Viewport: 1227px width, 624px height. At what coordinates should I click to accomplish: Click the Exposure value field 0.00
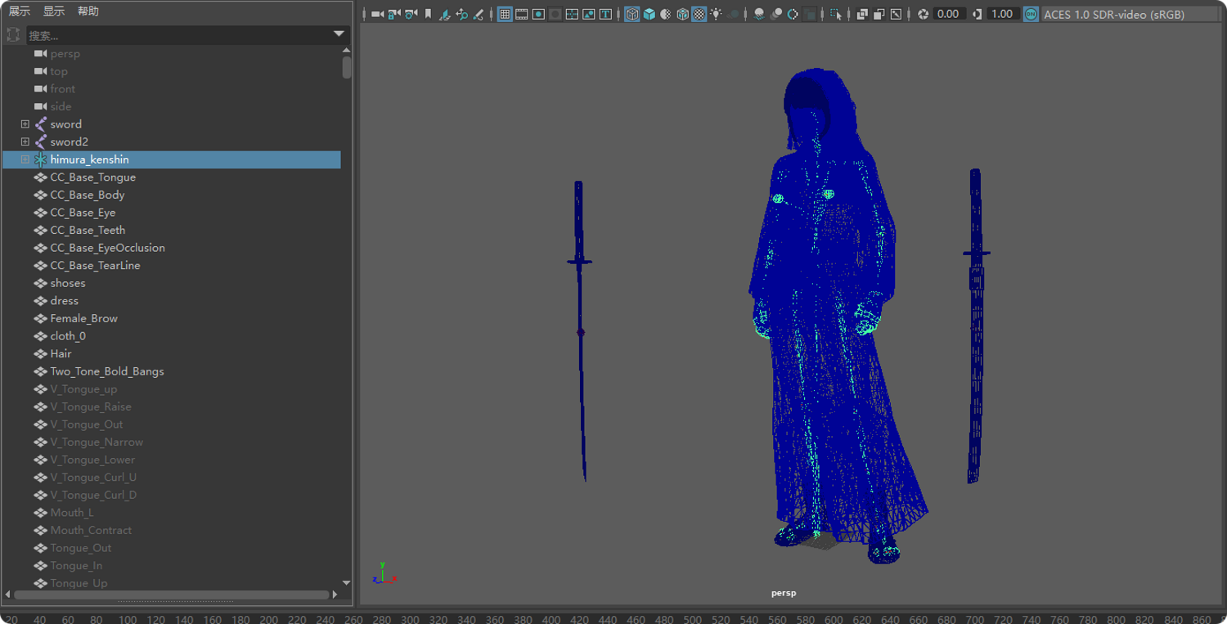pos(949,14)
